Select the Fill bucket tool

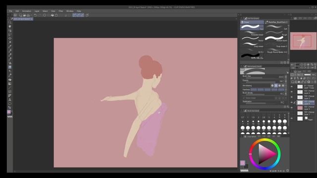tap(10, 80)
